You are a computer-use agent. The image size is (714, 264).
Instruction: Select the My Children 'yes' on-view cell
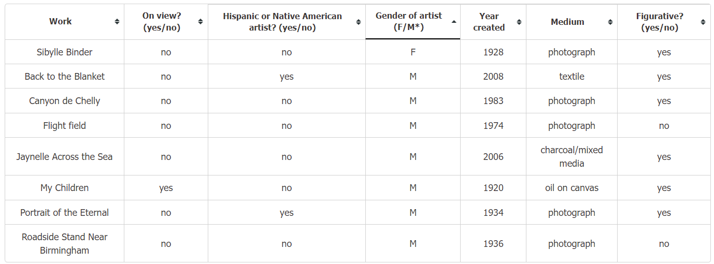pos(166,188)
